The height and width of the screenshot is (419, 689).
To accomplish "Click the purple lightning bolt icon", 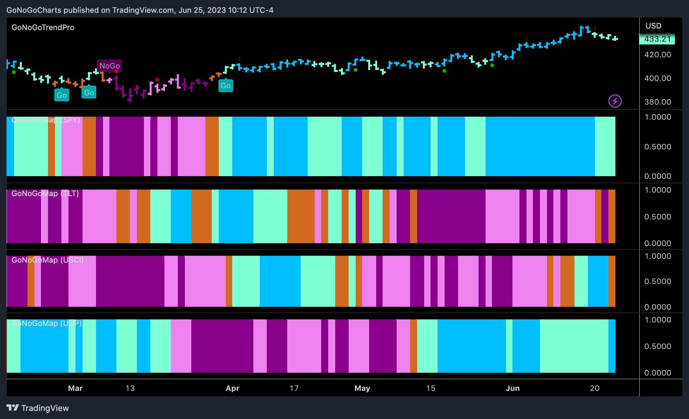I will 615,101.
